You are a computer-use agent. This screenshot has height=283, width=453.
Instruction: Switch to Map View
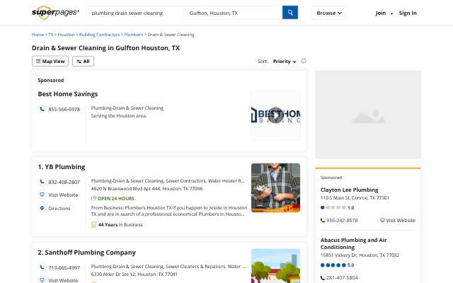pos(50,62)
